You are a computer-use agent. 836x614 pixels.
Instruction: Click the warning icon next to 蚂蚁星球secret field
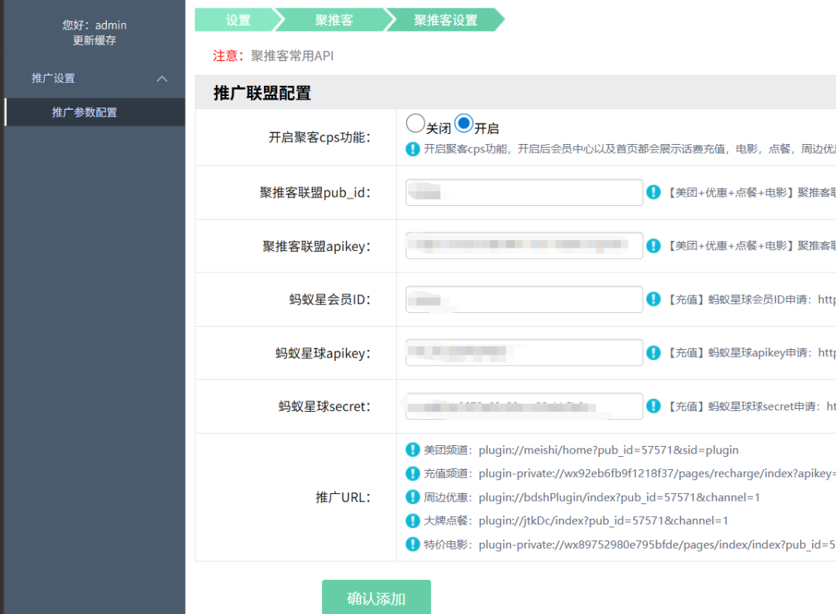[x=654, y=406]
